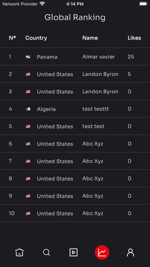
Task: Tap the Algeria flag icon
Action: pos(28,109)
